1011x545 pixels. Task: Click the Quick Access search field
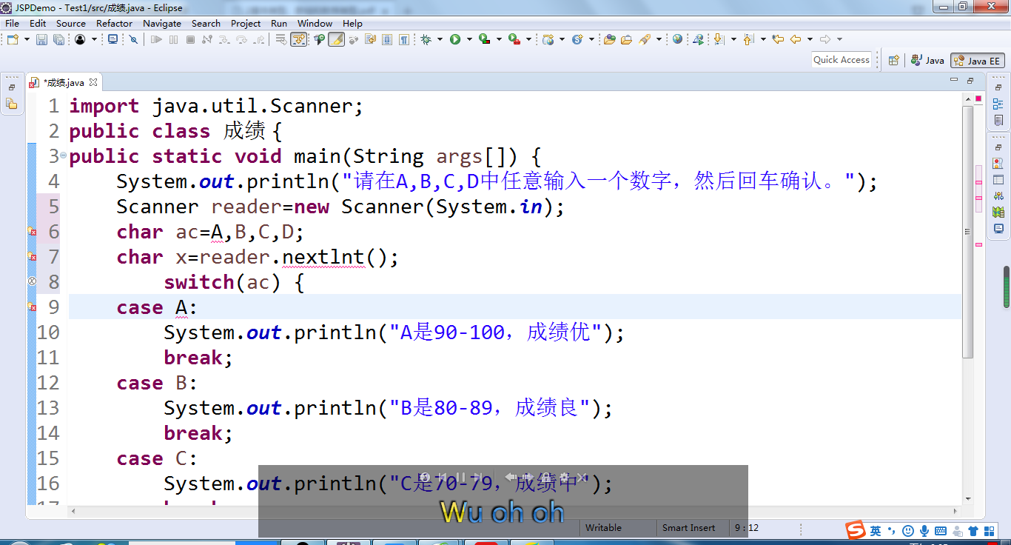click(842, 60)
